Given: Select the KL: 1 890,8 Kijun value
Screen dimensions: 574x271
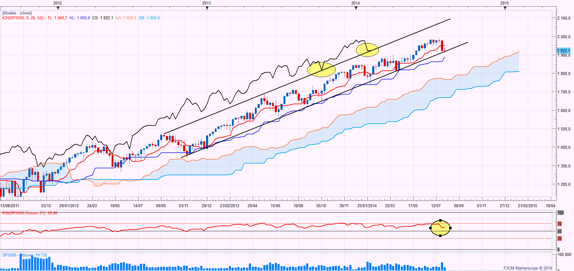Looking at the screenshot, I should (80, 18).
